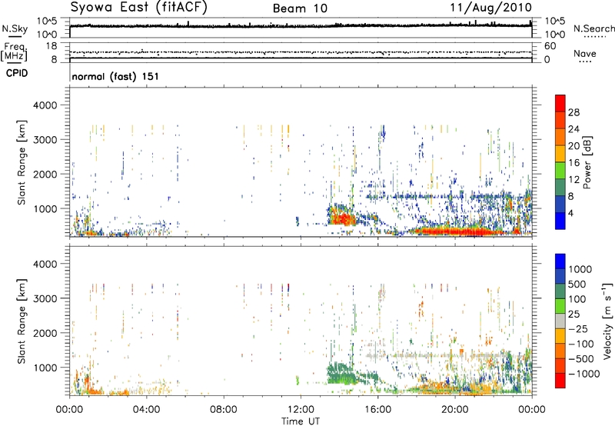Viewport: 615px width, 426px height.
Task: Click the gray segment of the Velocity colorbar
Action: tap(560, 321)
